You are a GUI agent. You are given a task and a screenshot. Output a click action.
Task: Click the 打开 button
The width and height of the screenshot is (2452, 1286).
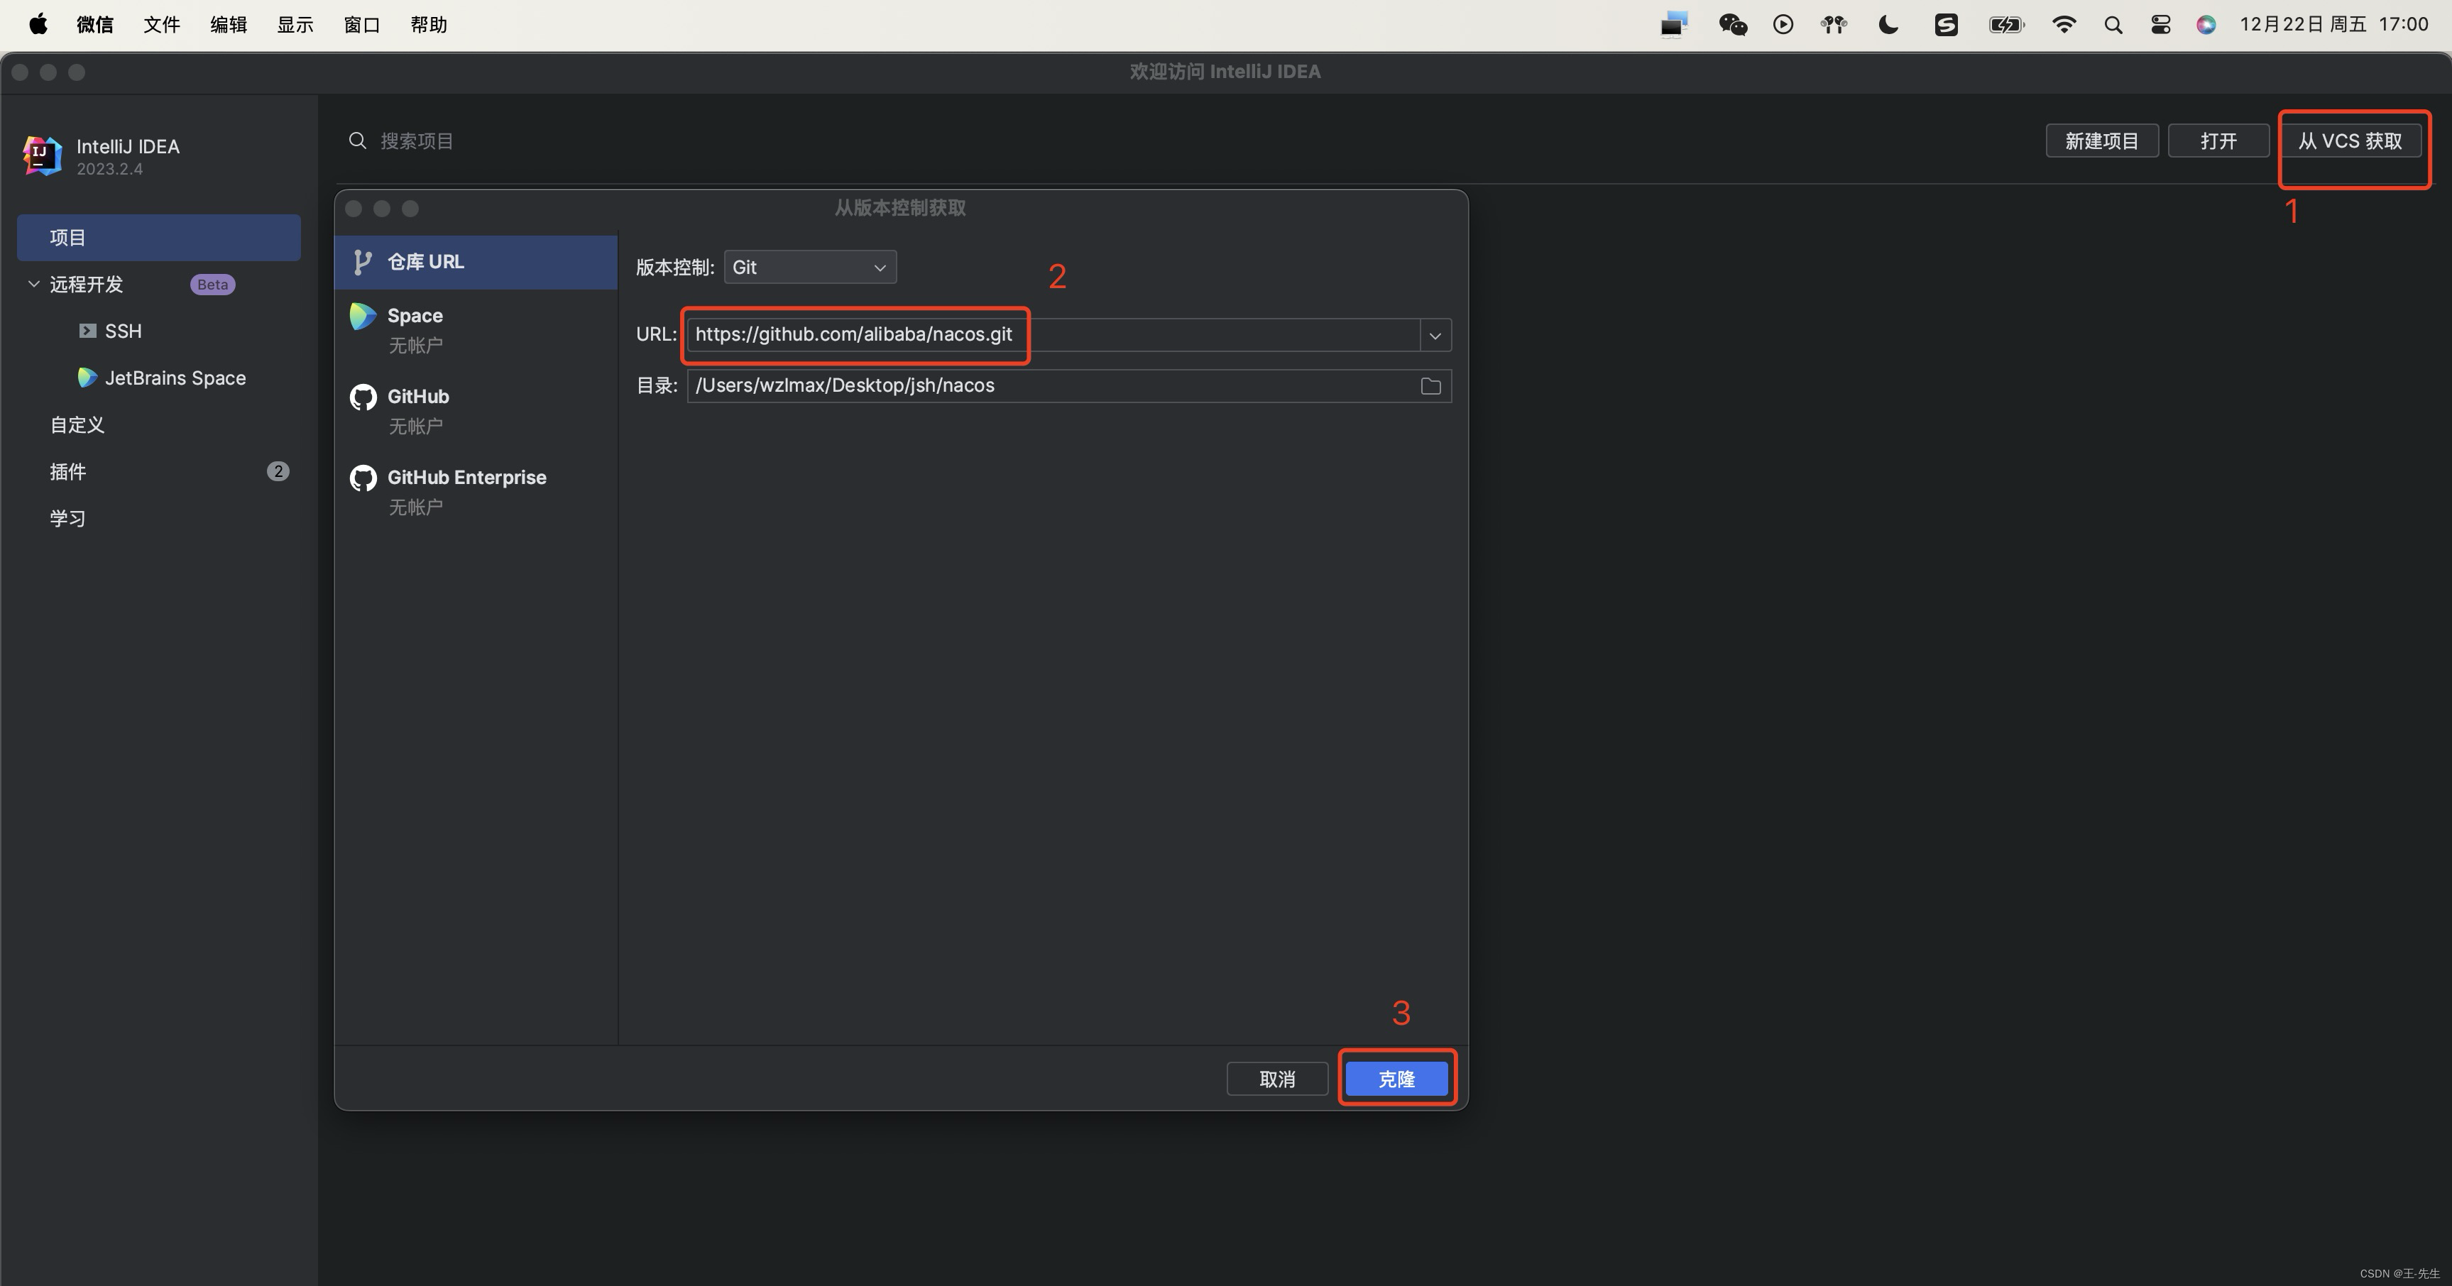point(2218,141)
